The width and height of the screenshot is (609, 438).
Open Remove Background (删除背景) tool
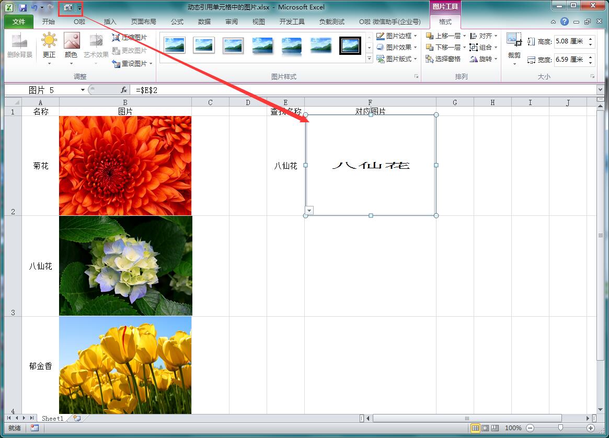tap(19, 46)
